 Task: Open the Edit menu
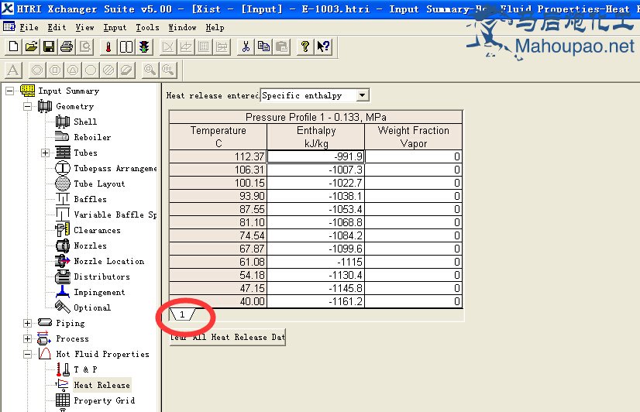tap(57, 27)
